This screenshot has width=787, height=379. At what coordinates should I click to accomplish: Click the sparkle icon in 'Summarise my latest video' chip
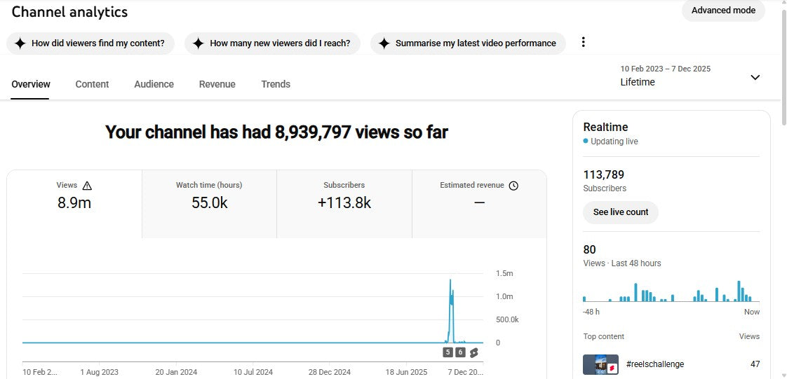384,43
